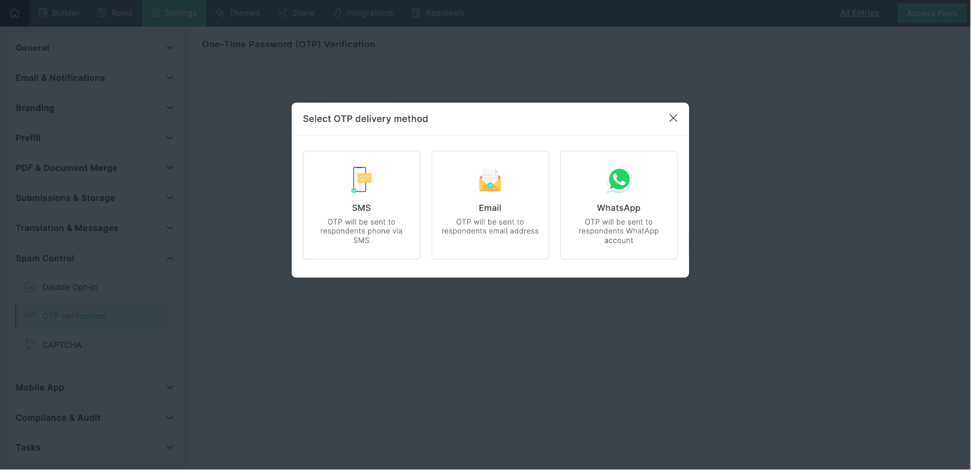Screen dimensions: 971x472
Task: Click the Builder tab icon
Action: 43,13
